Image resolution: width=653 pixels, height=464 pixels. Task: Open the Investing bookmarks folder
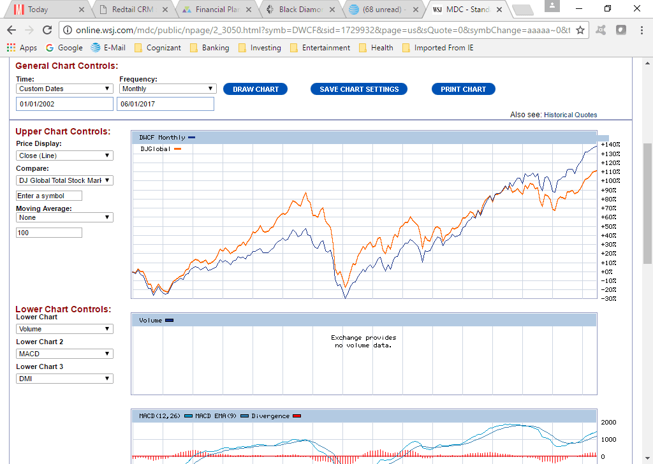260,48
